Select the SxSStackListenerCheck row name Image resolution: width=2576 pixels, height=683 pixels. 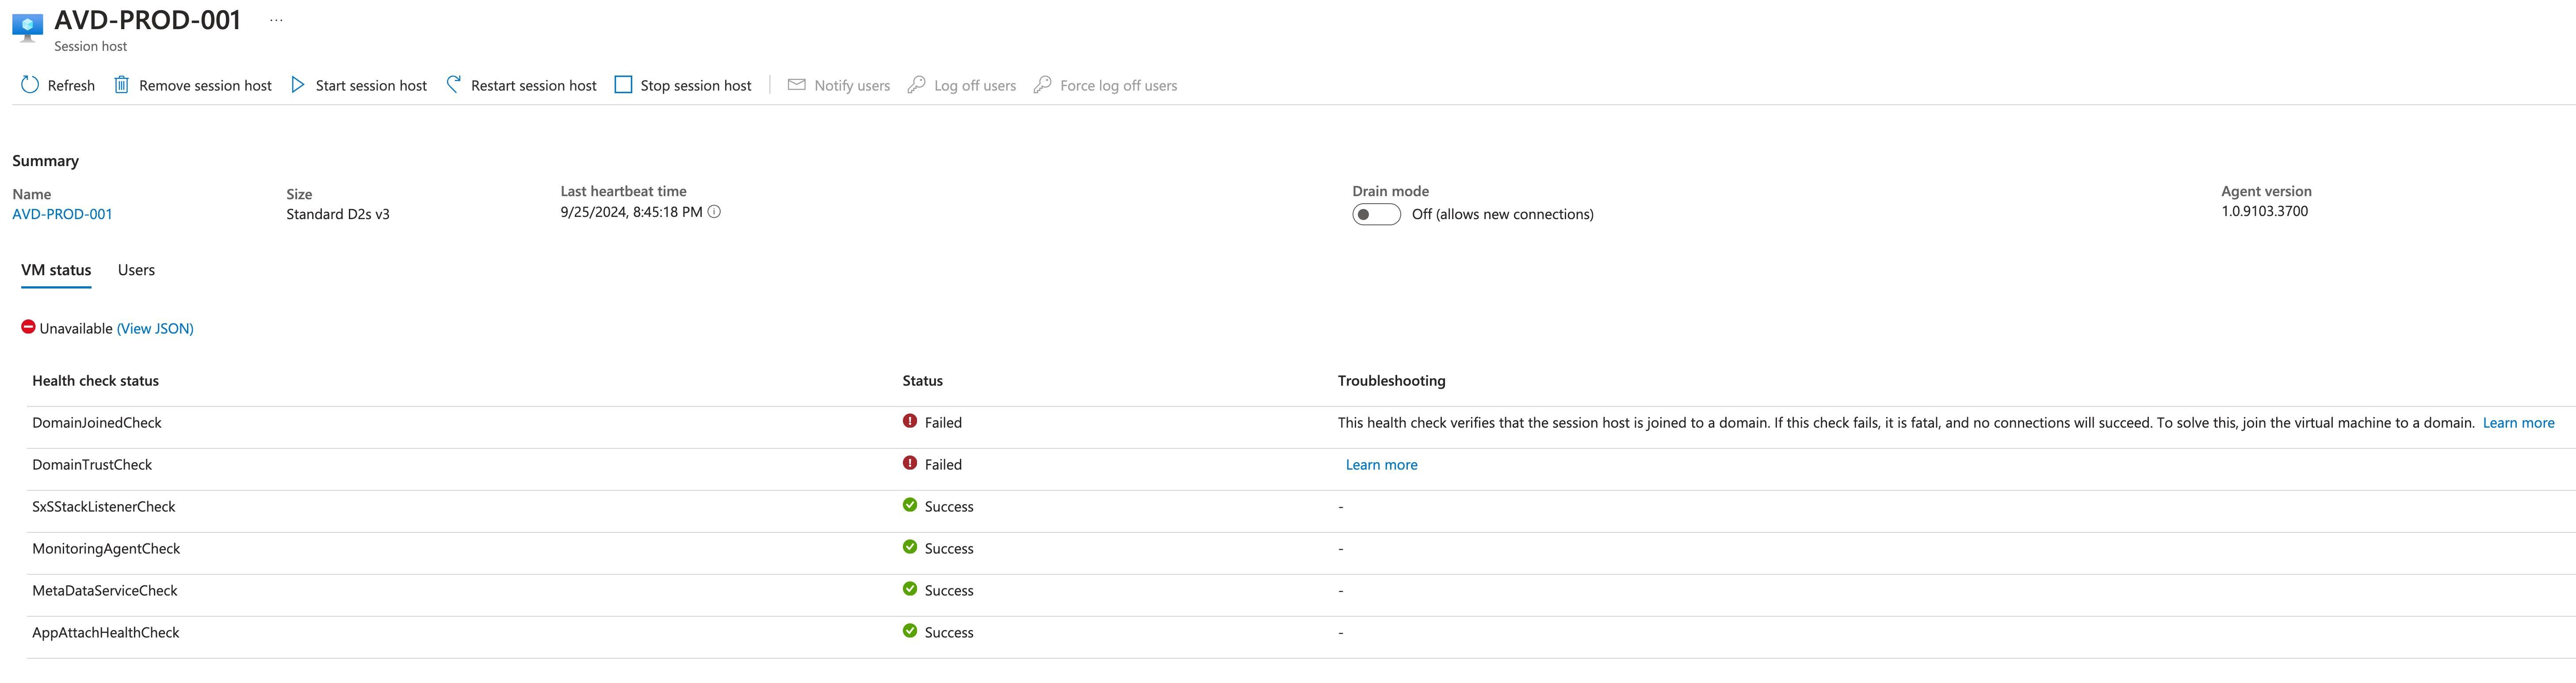[103, 506]
